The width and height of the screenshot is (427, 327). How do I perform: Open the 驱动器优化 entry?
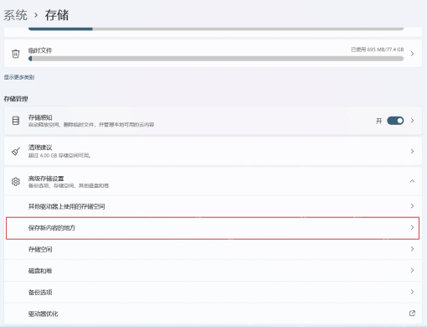click(x=213, y=314)
